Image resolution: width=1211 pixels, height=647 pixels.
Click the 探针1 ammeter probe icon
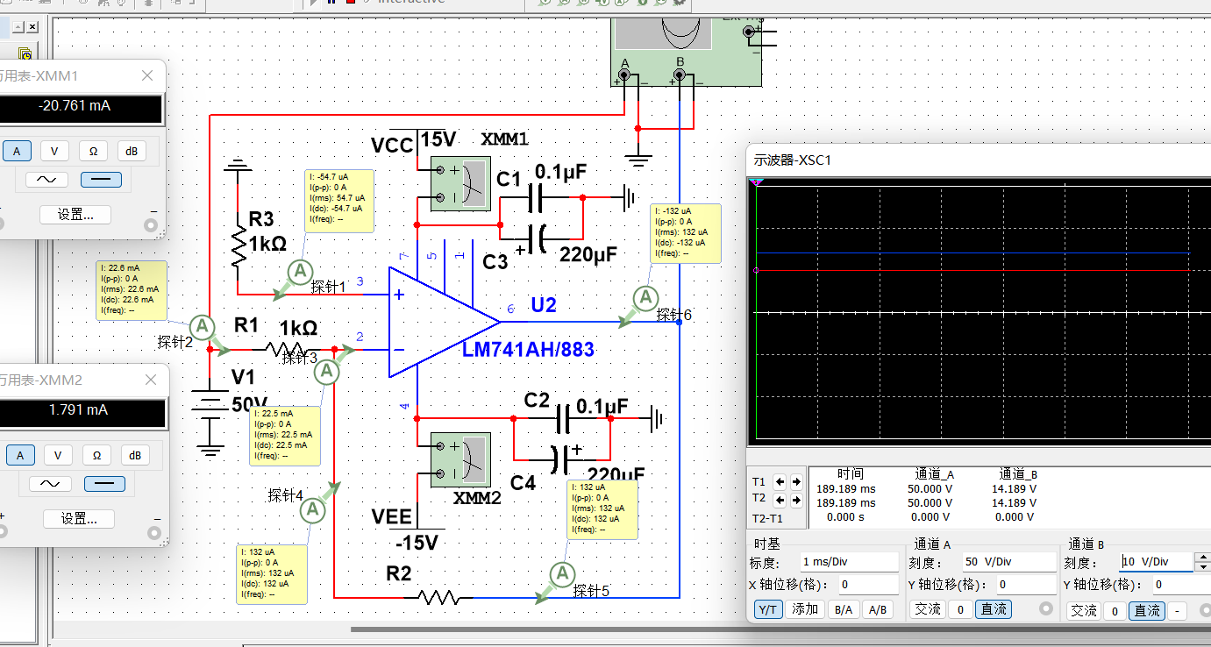pos(301,272)
